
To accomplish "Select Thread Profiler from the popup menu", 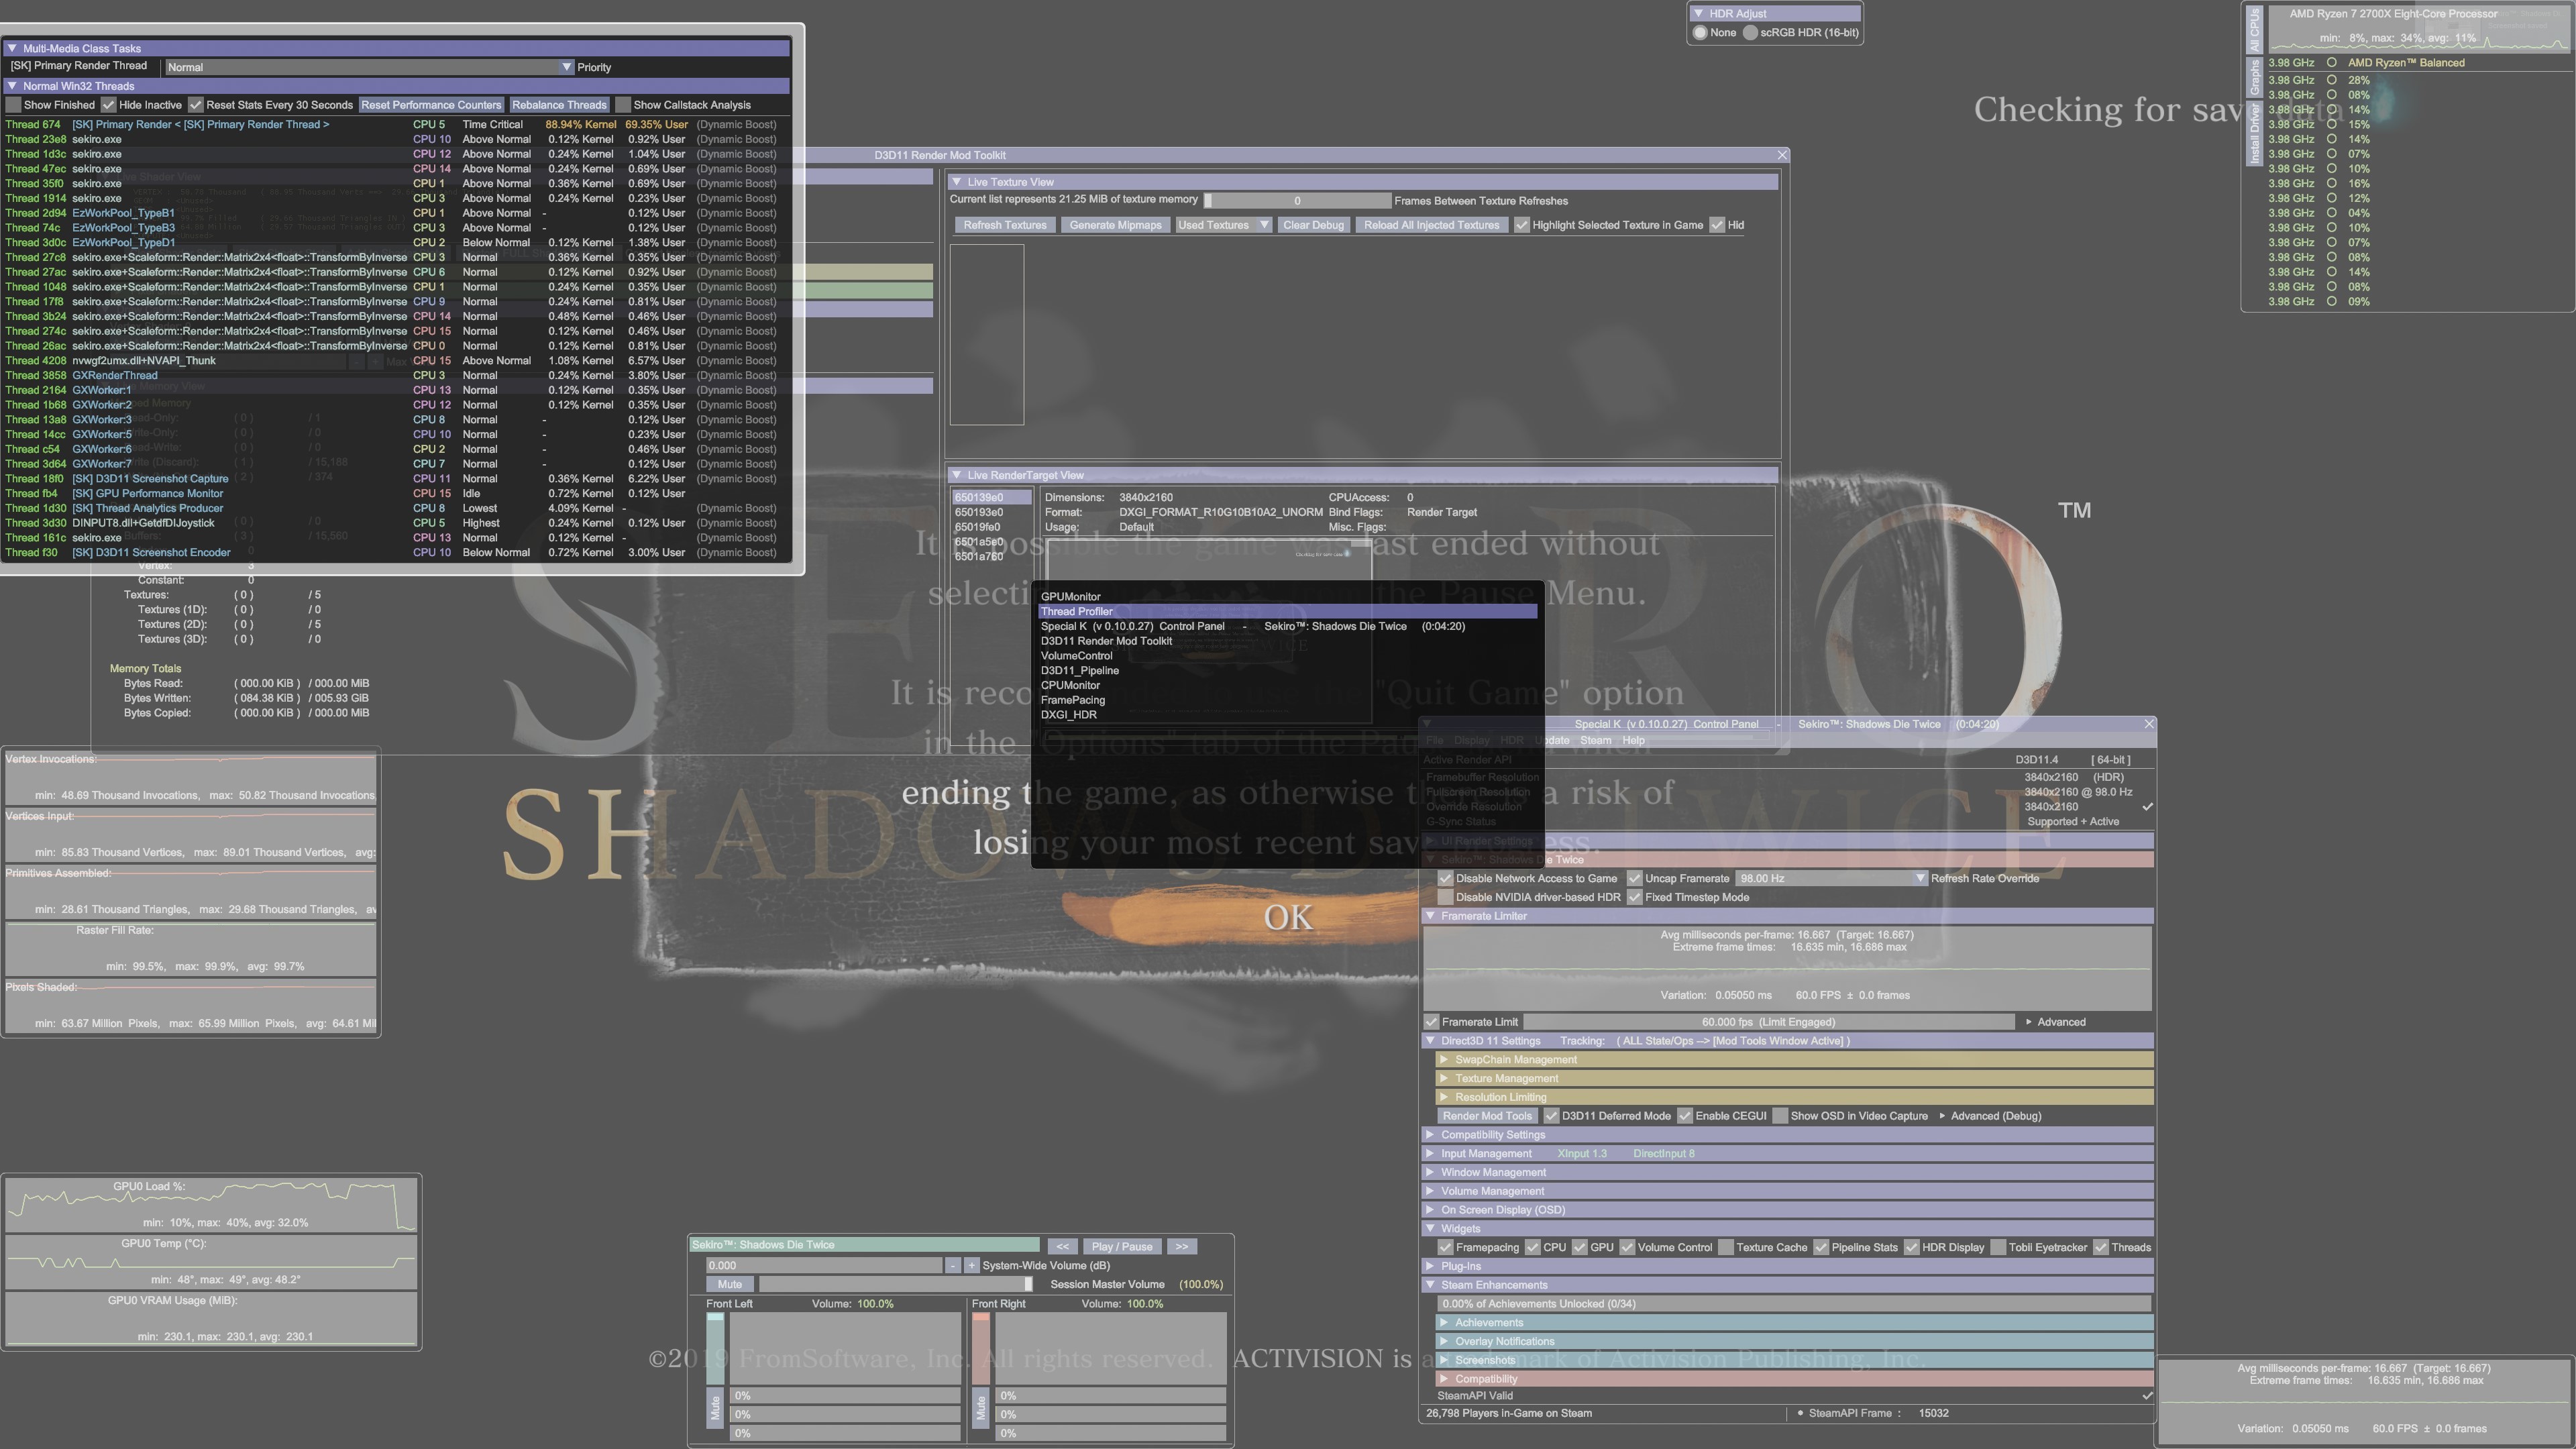I will coord(1077,611).
